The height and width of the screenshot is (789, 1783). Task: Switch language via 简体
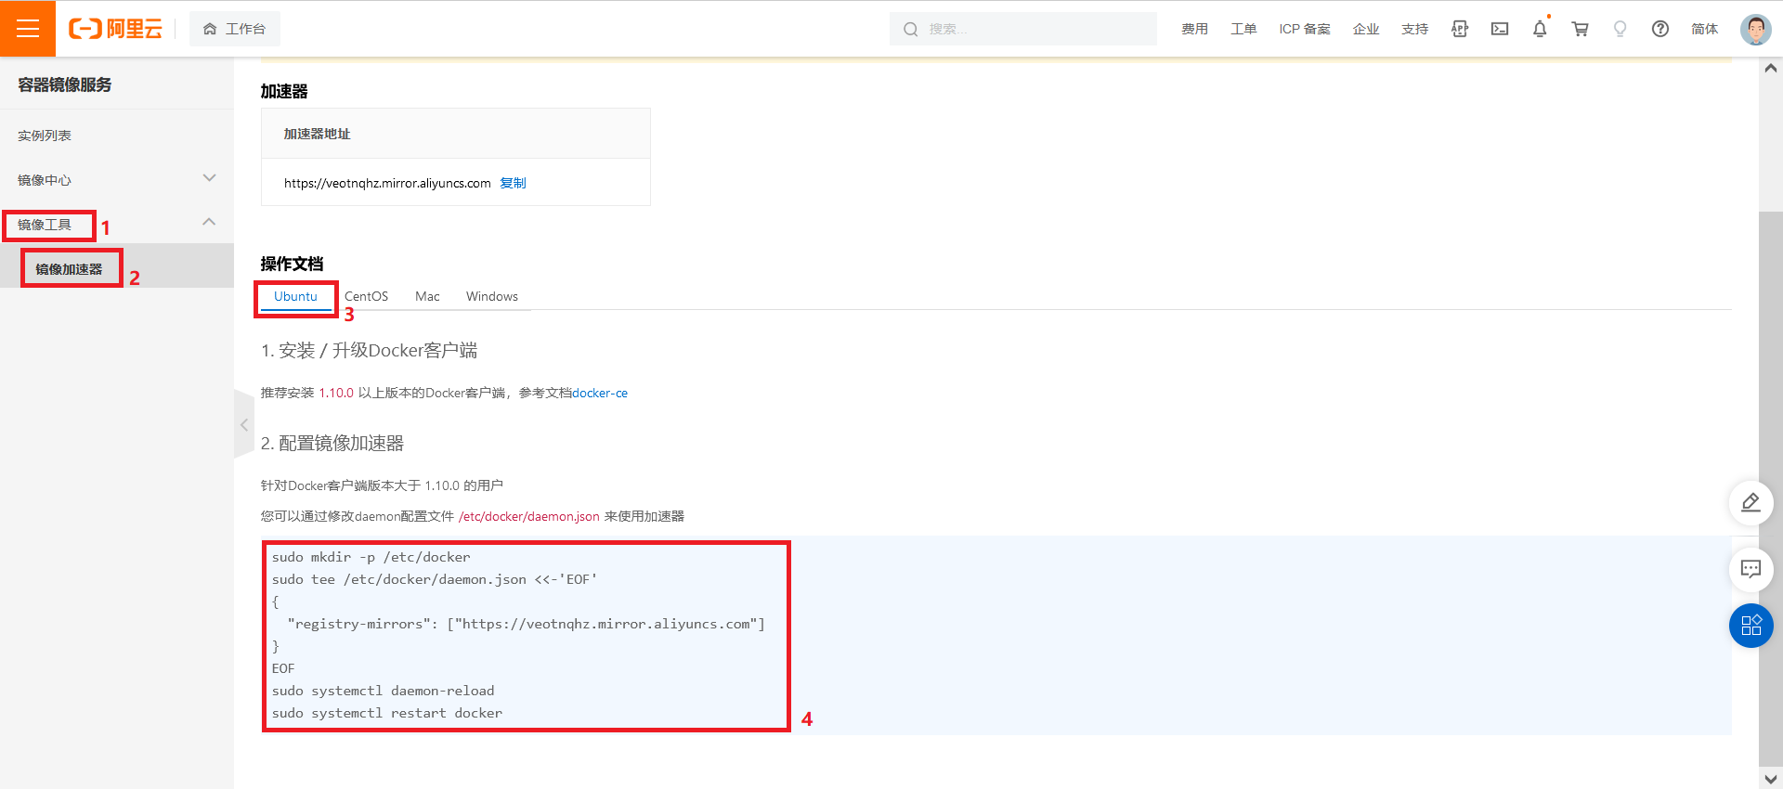click(1705, 29)
